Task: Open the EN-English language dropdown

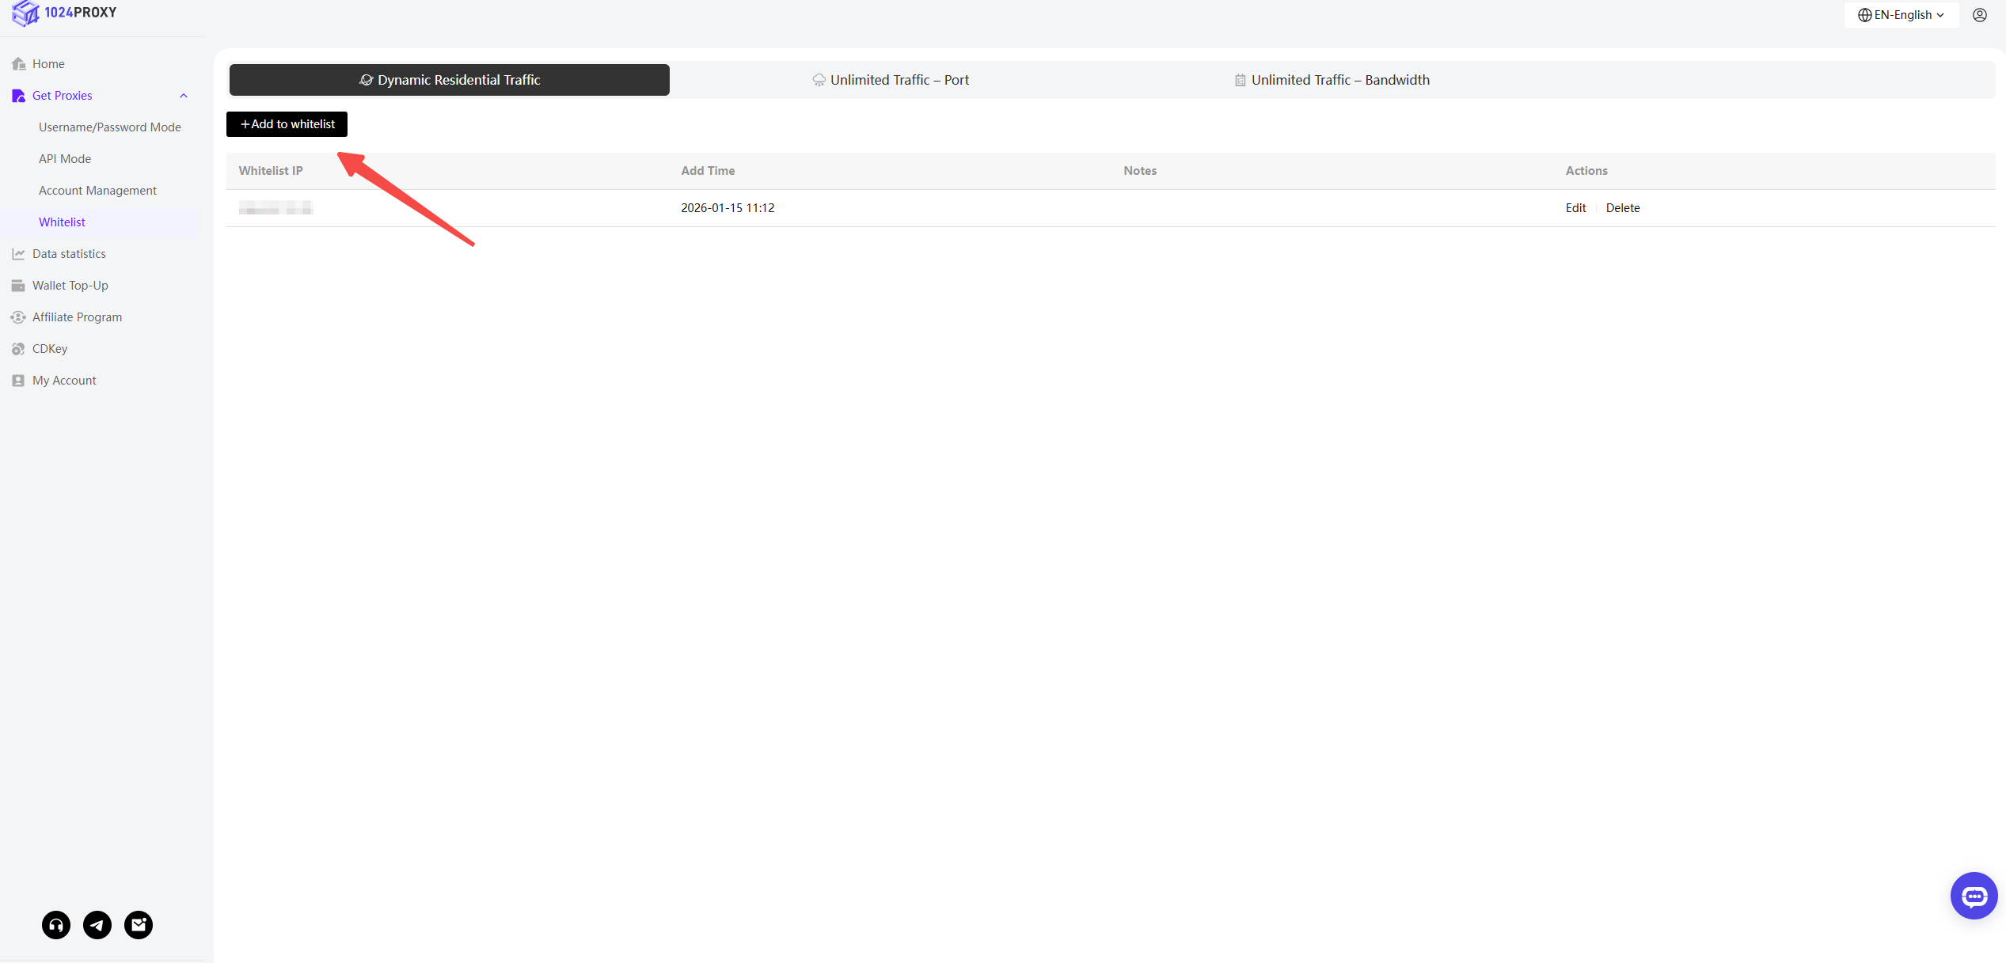Action: [1901, 15]
